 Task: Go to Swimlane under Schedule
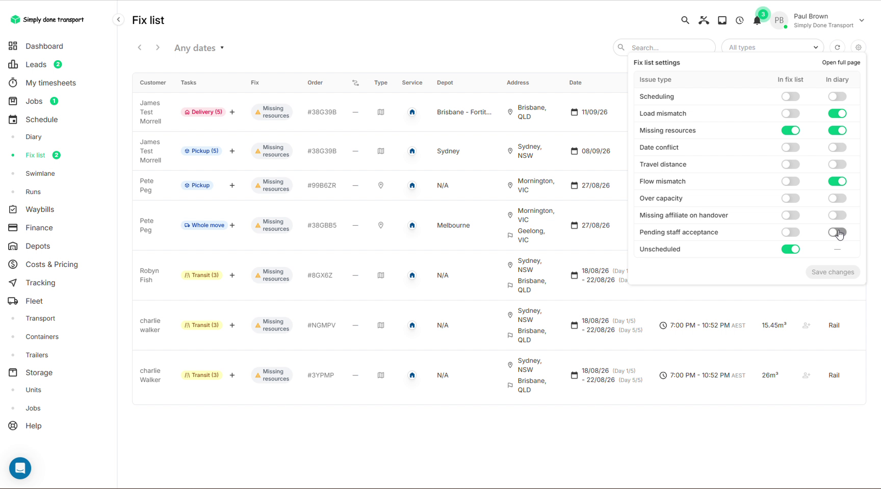[40, 173]
